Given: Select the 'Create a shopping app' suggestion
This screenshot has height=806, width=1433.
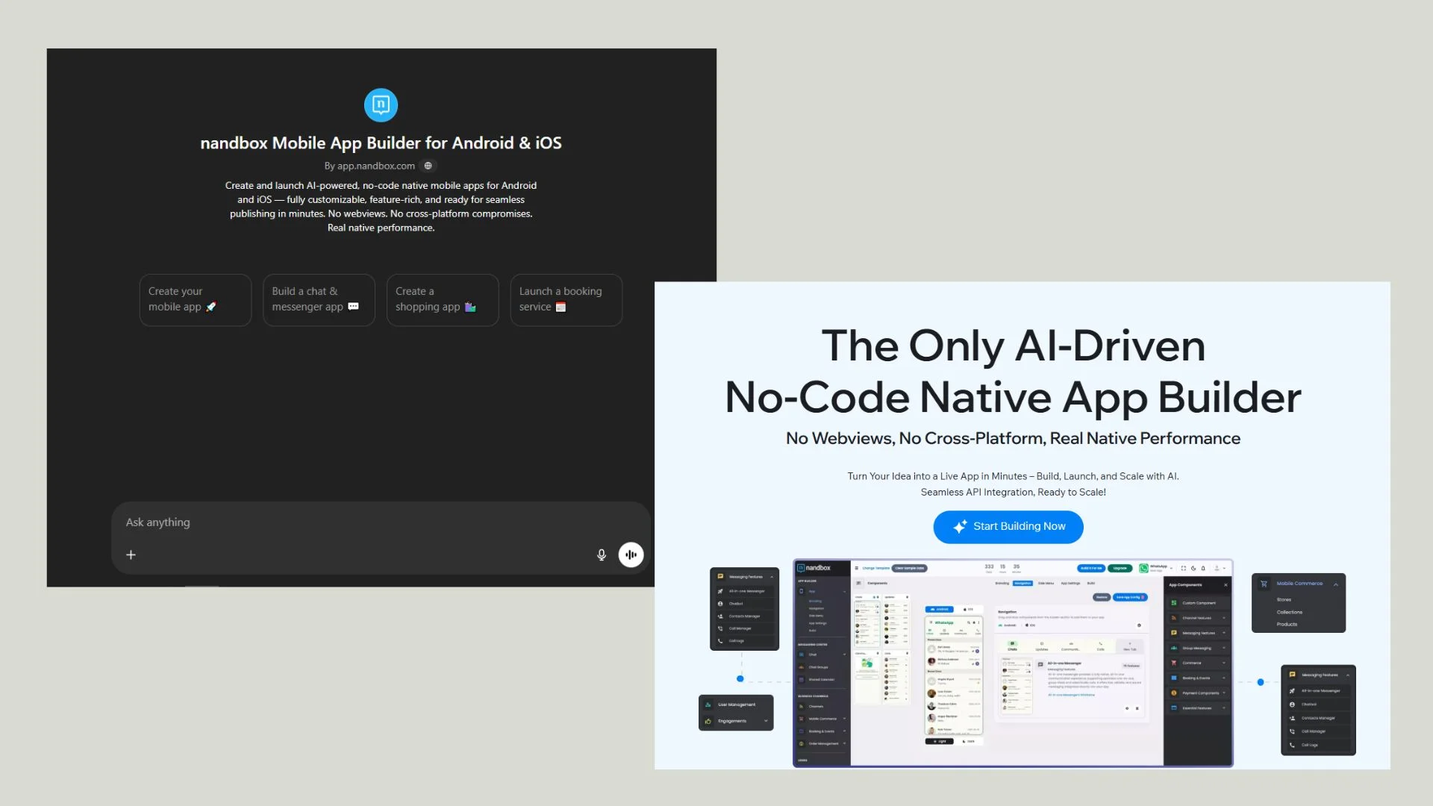Looking at the screenshot, I should (442, 299).
